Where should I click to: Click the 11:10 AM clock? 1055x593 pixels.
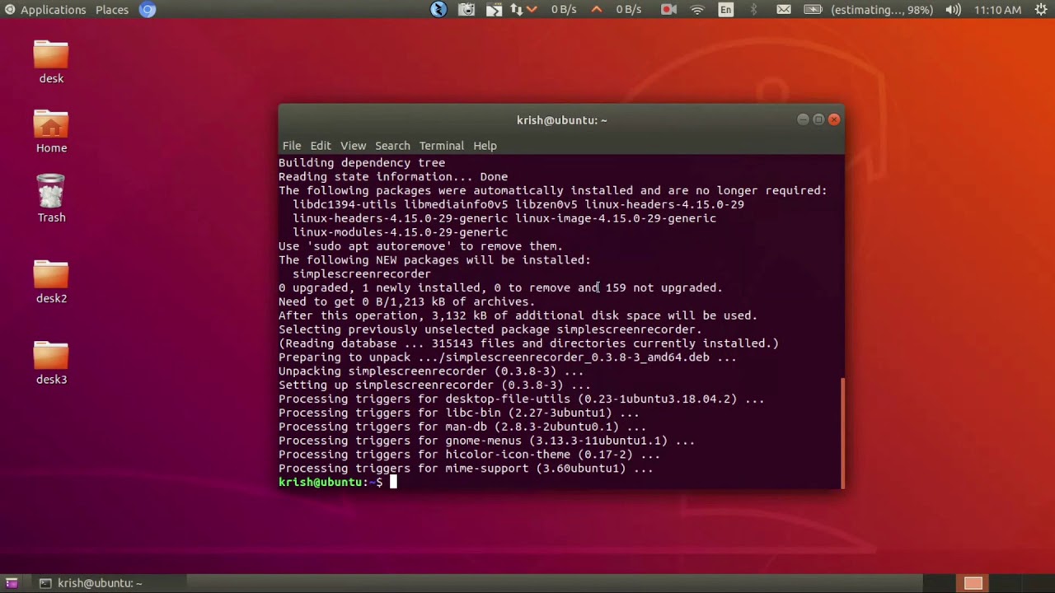(x=997, y=10)
